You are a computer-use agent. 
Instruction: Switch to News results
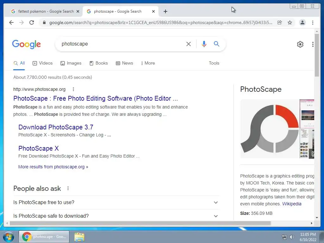click(x=124, y=63)
